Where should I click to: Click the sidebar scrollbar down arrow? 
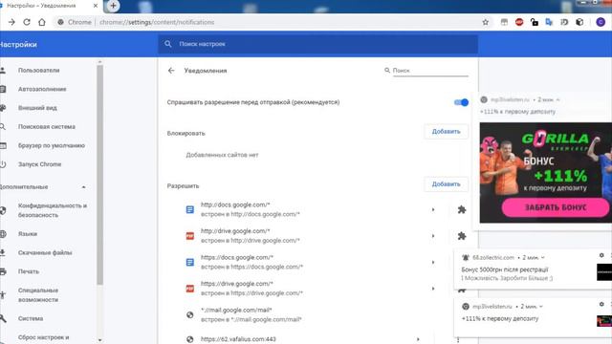click(x=99, y=340)
